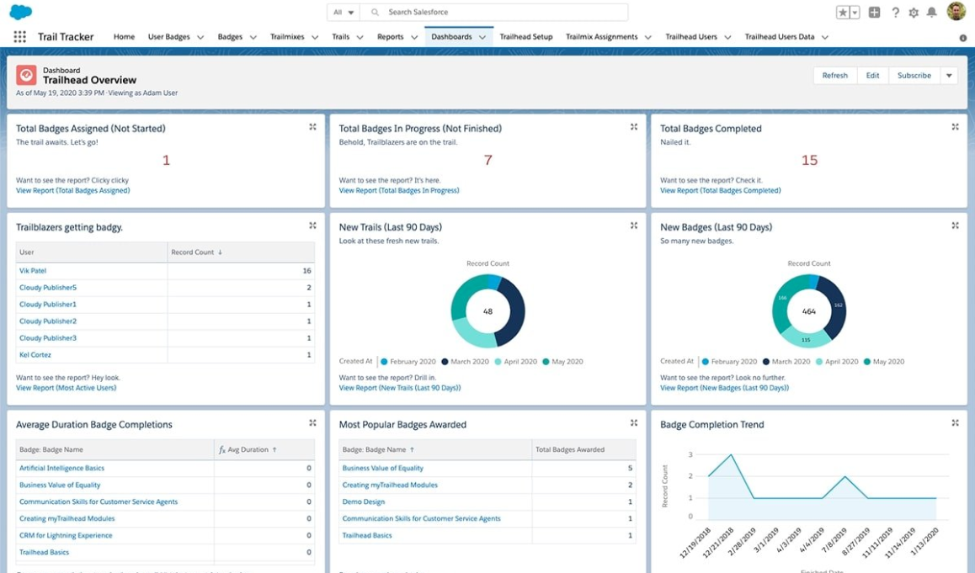Expand Total Badges Completed widget
The height and width of the screenshot is (573, 975).
[955, 127]
